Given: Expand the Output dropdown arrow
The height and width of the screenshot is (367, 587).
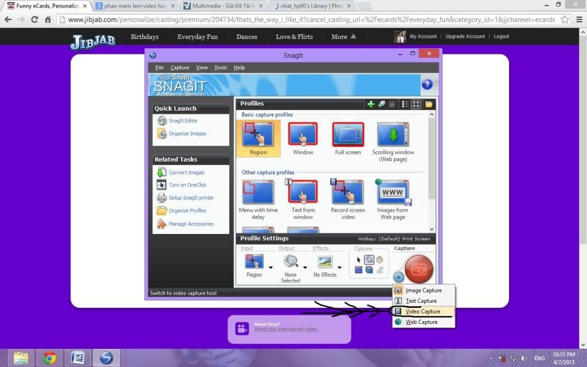Looking at the screenshot, I should click(305, 267).
